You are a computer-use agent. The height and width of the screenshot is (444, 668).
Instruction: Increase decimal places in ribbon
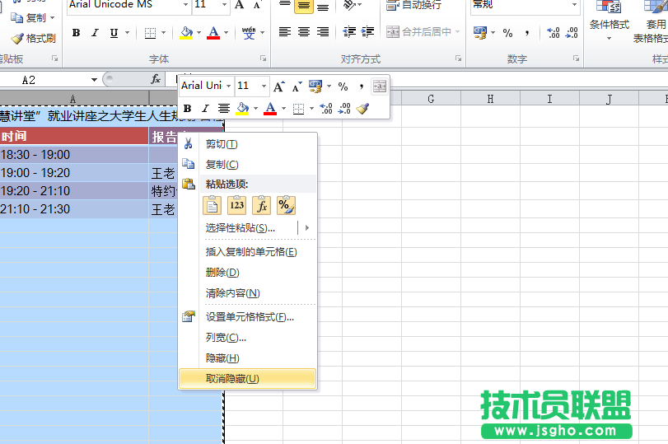(553, 33)
